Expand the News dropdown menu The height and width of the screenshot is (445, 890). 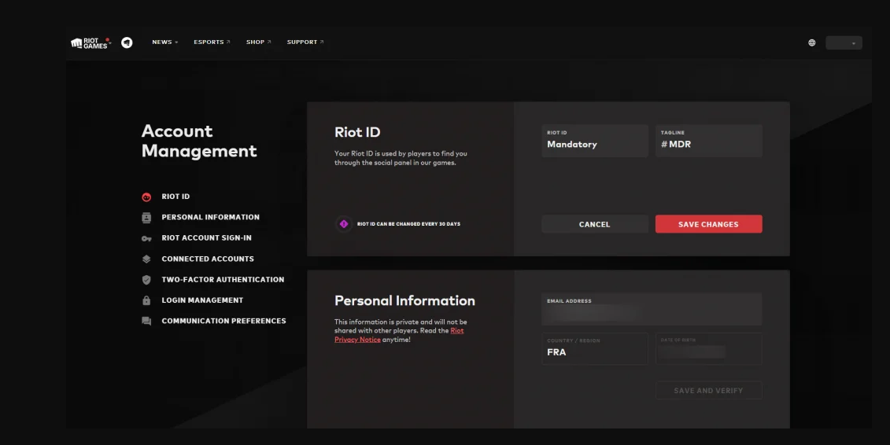point(164,42)
